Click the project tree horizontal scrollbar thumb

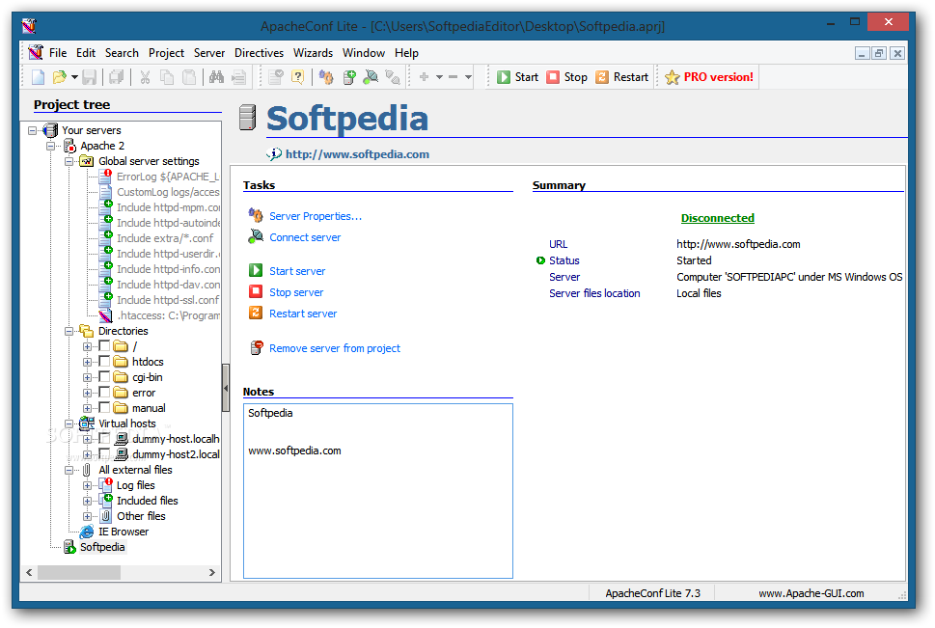[x=79, y=573]
